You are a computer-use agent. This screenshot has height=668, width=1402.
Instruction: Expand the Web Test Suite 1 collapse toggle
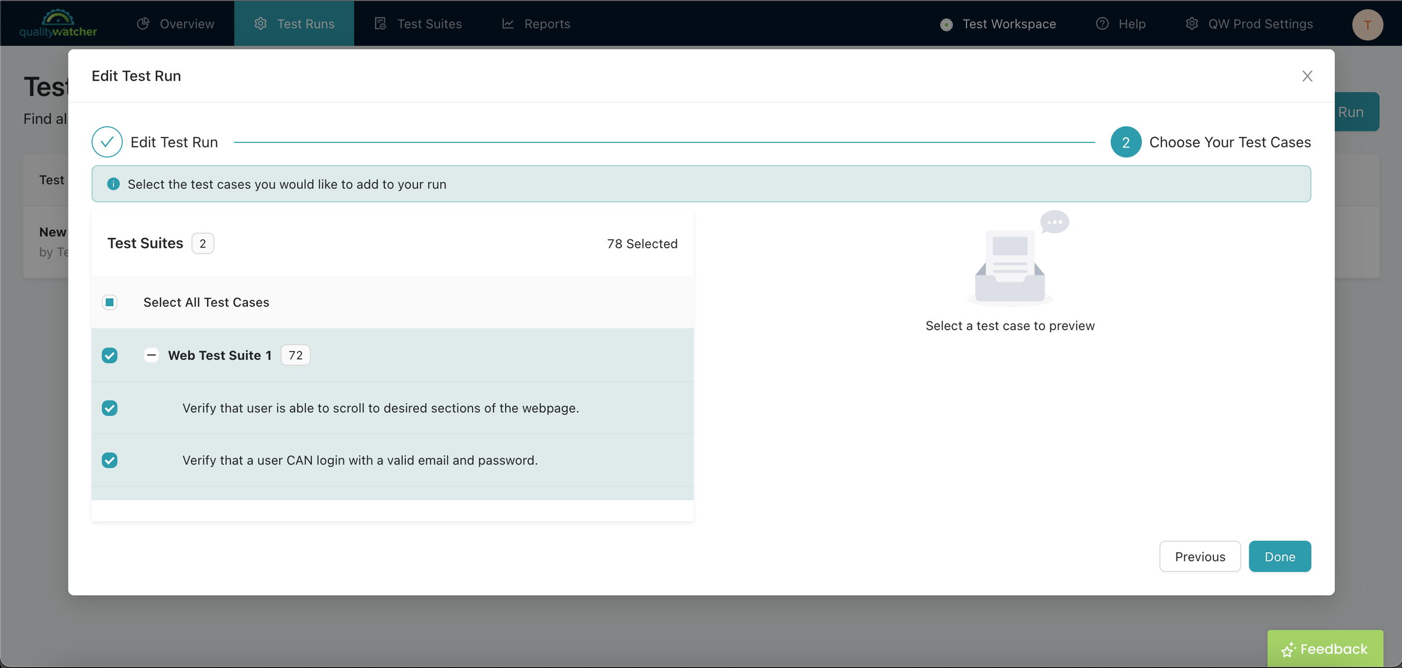[150, 355]
